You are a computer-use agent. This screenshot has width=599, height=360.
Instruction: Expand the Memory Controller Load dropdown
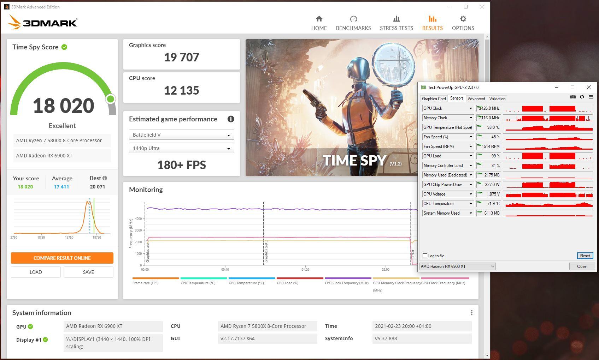pos(471,166)
